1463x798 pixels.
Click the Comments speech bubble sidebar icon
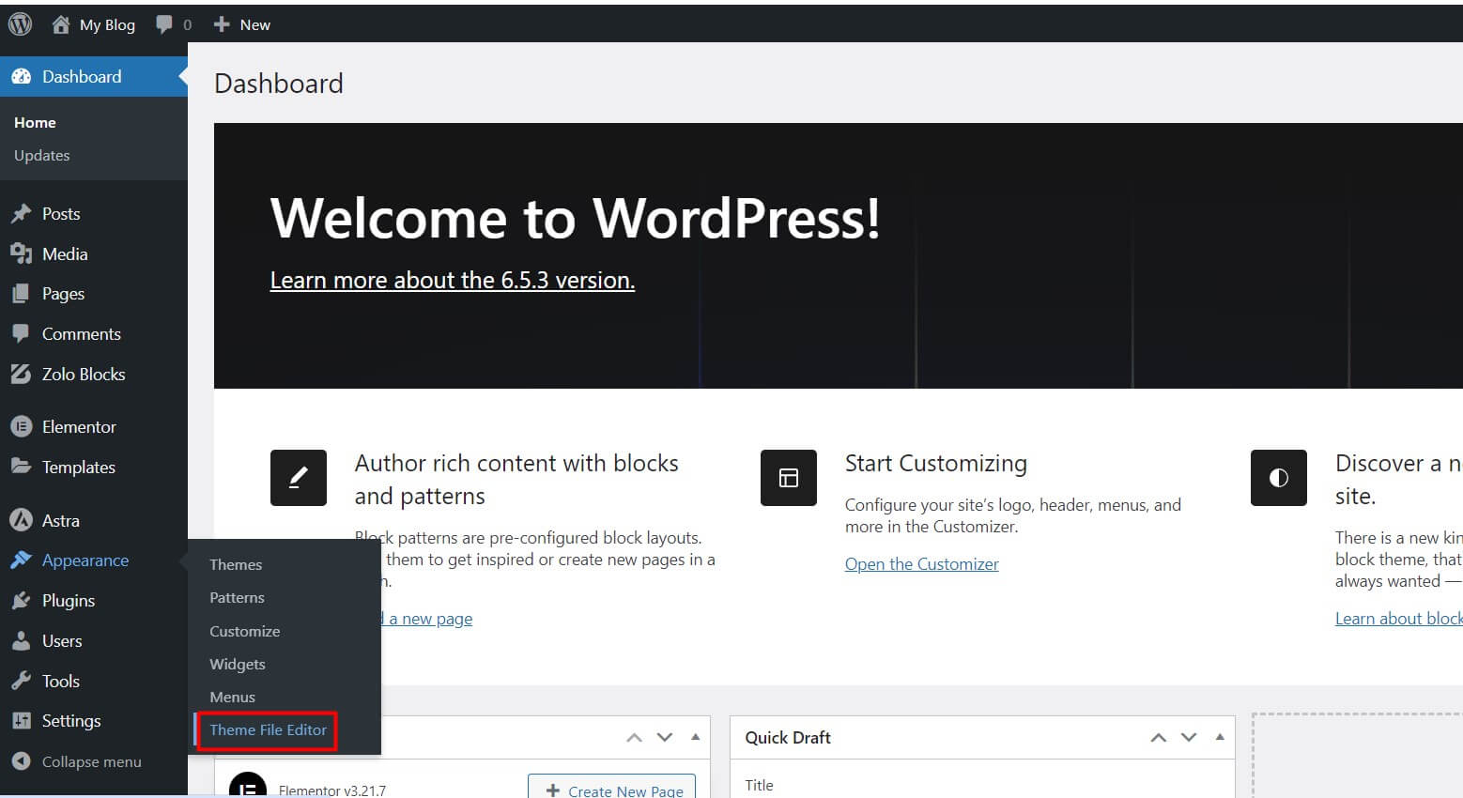click(x=21, y=334)
